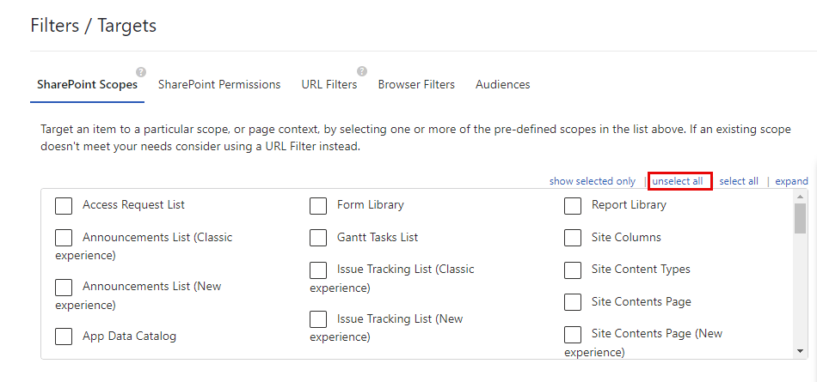Click the 'unselect all' link
Image resolution: width=817 pixels, height=382 pixels.
678,181
